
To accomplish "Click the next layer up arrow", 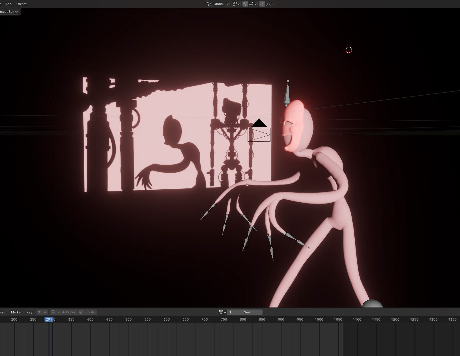I will (x=45, y=312).
